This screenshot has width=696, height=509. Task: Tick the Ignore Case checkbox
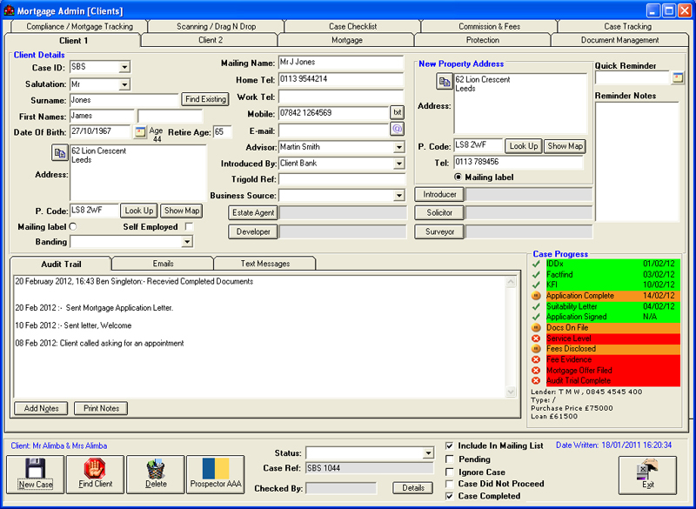450,472
